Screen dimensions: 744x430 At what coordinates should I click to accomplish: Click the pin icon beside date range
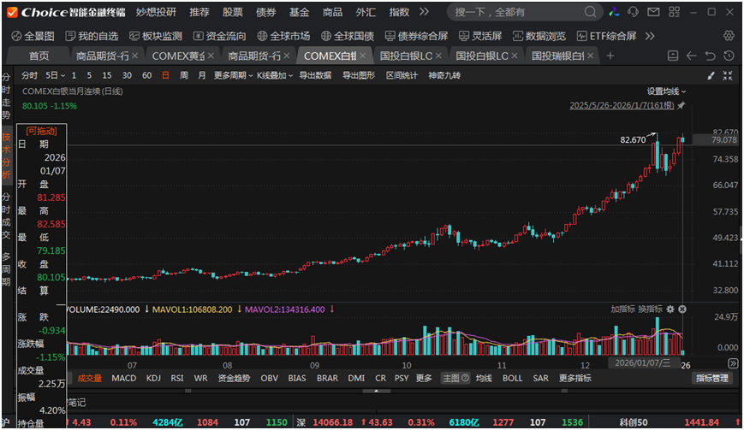point(681,106)
